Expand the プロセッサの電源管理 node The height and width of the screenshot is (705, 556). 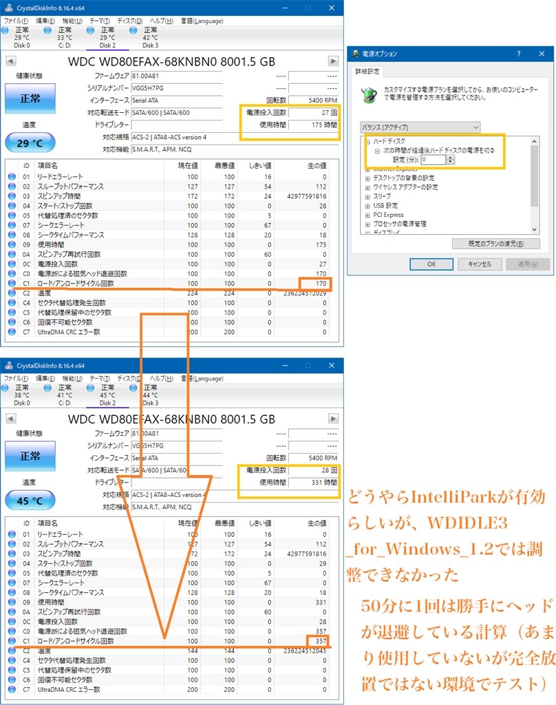pos(367,224)
